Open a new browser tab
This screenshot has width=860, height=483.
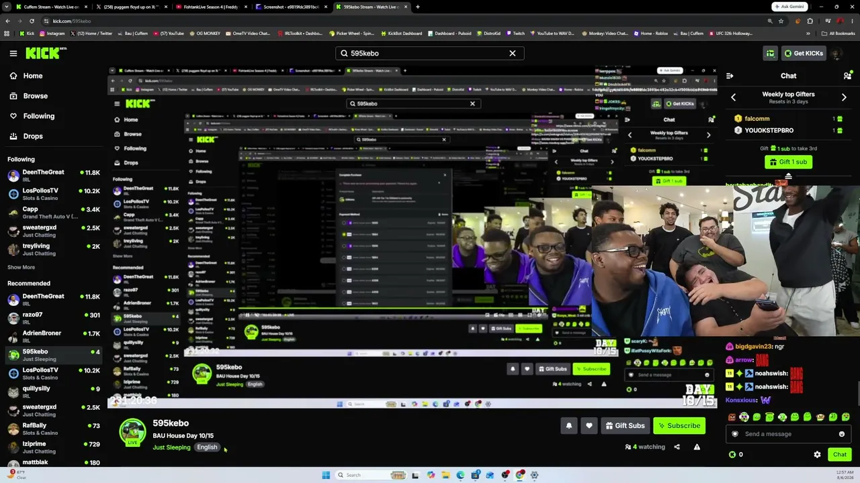click(x=417, y=7)
